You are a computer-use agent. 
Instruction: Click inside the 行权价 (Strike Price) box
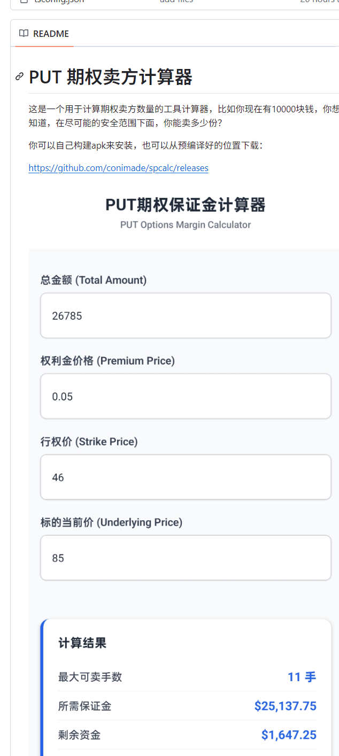tap(186, 476)
